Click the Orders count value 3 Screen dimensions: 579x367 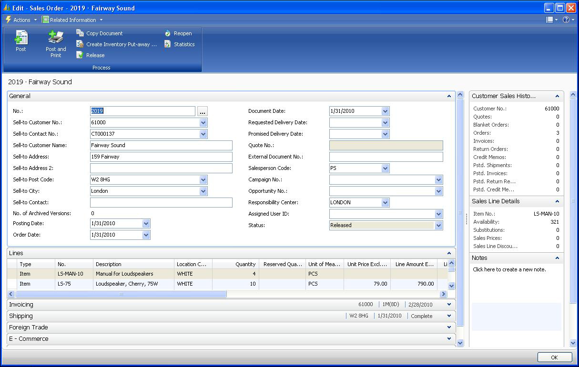558,133
